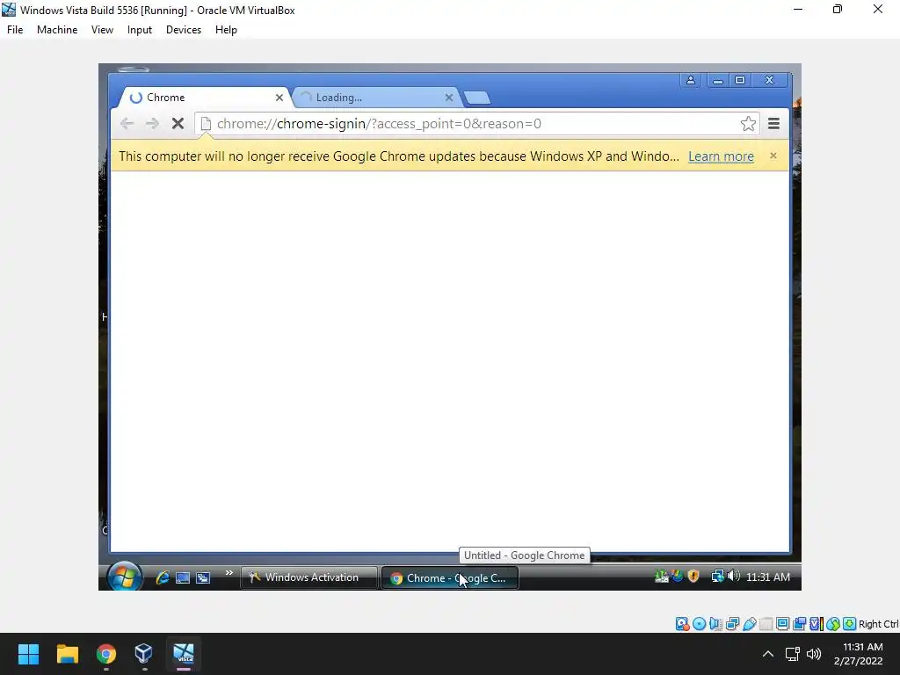The width and height of the screenshot is (900, 675).
Task: Open the Vista Start orb
Action: (124, 576)
